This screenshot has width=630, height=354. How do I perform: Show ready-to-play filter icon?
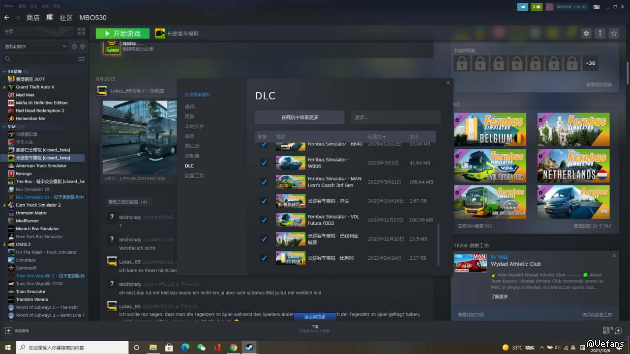pos(83,47)
